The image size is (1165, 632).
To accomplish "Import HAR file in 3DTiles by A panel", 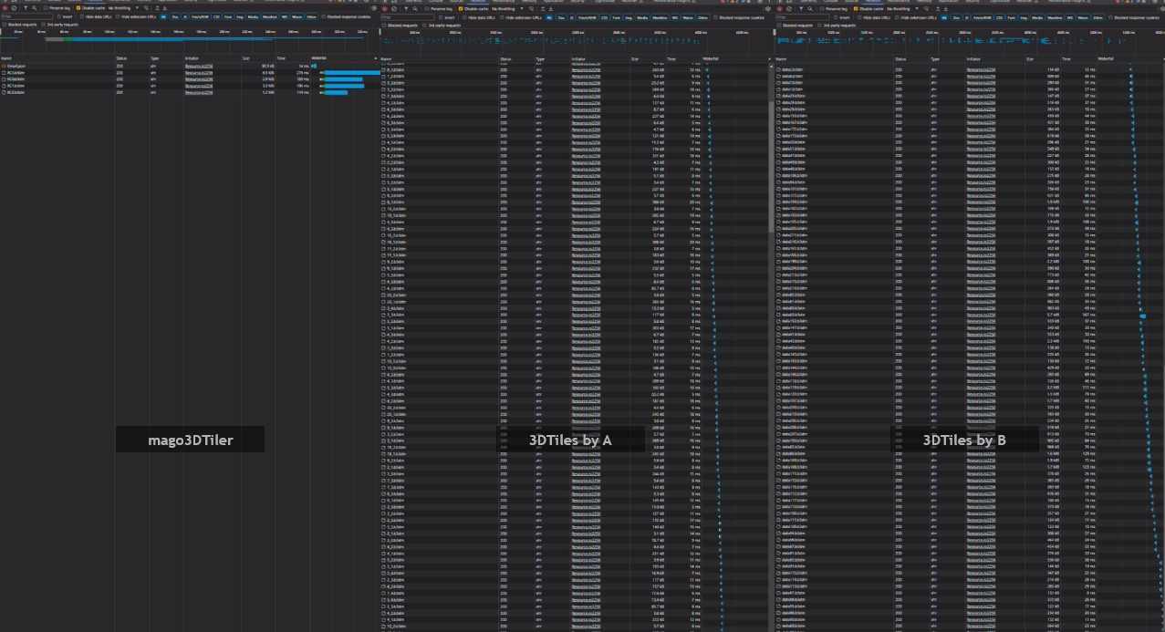I will [x=543, y=9].
